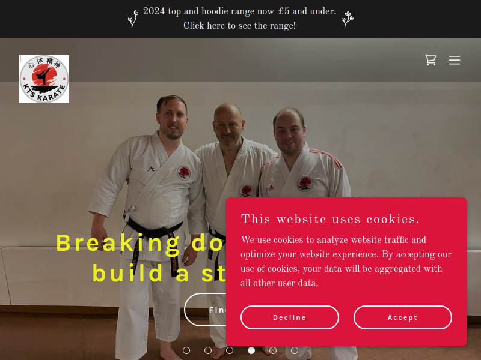Screen dimensions: 481x360
Task: Open the shopping cart
Action: pos(430,60)
